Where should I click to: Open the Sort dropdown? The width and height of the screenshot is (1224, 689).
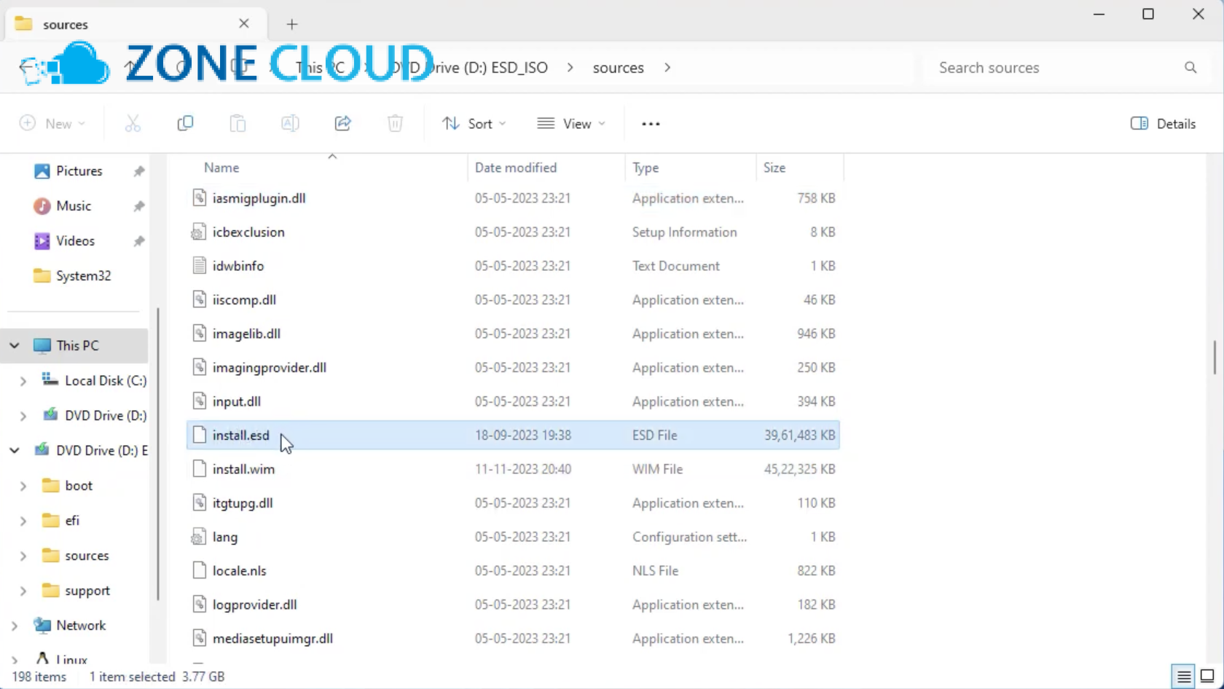tap(474, 124)
